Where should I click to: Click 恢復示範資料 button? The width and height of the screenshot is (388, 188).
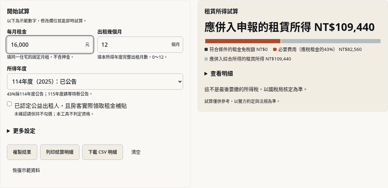pyautogui.click(x=26, y=170)
